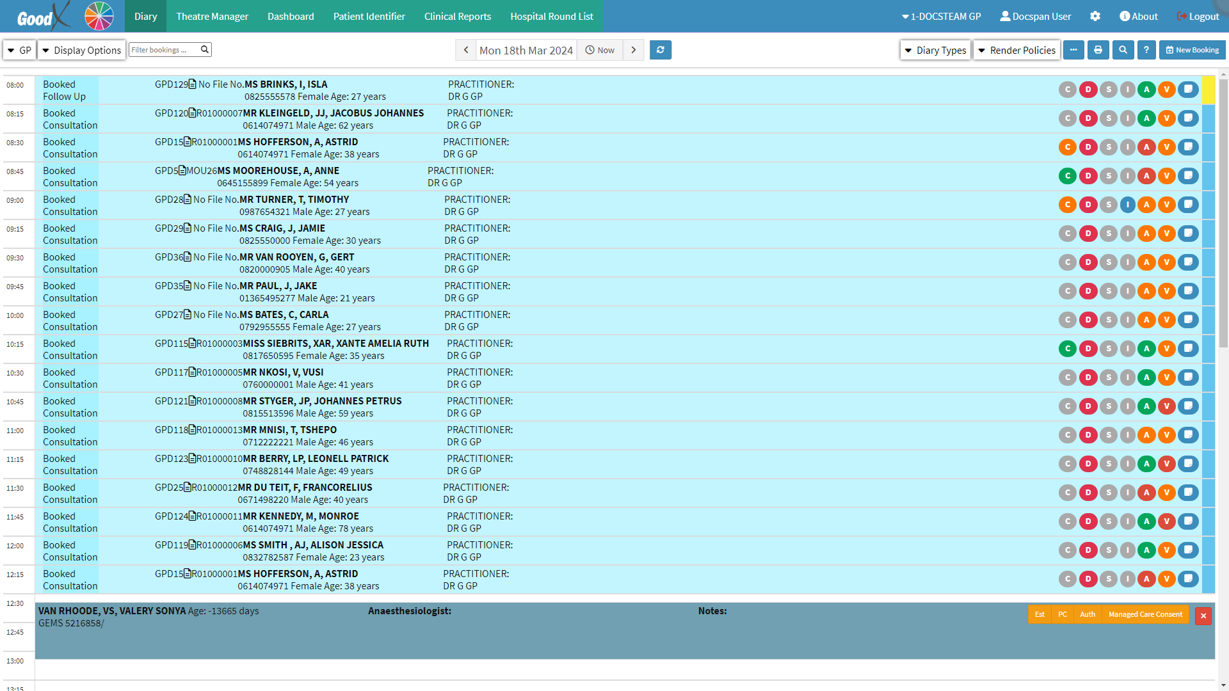Click the yellow colour strip beside 08:00 booking
The width and height of the screenshot is (1229, 691).
1208,90
